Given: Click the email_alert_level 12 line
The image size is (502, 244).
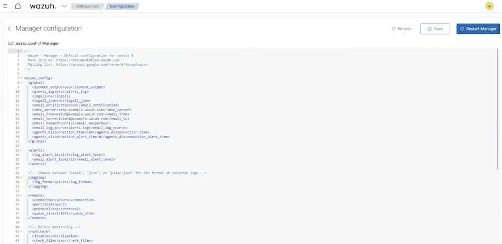Looking at the screenshot, I should click(73, 159).
